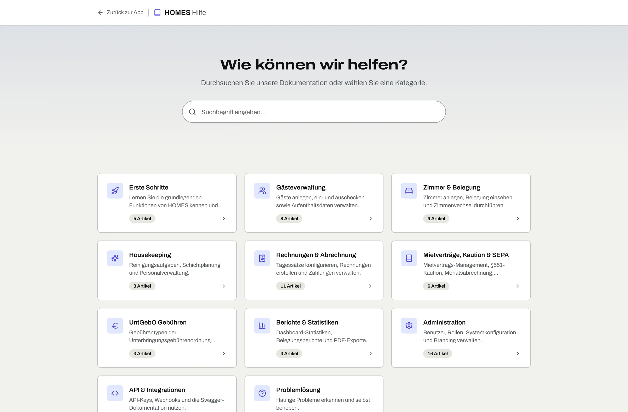Click the 5 Artikel badge

click(x=142, y=218)
